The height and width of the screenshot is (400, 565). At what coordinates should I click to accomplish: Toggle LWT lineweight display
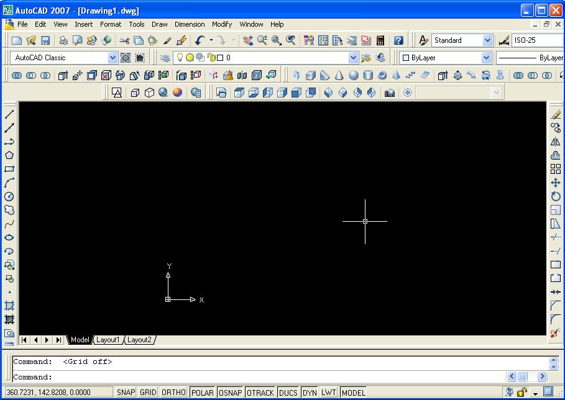pyautogui.click(x=329, y=393)
